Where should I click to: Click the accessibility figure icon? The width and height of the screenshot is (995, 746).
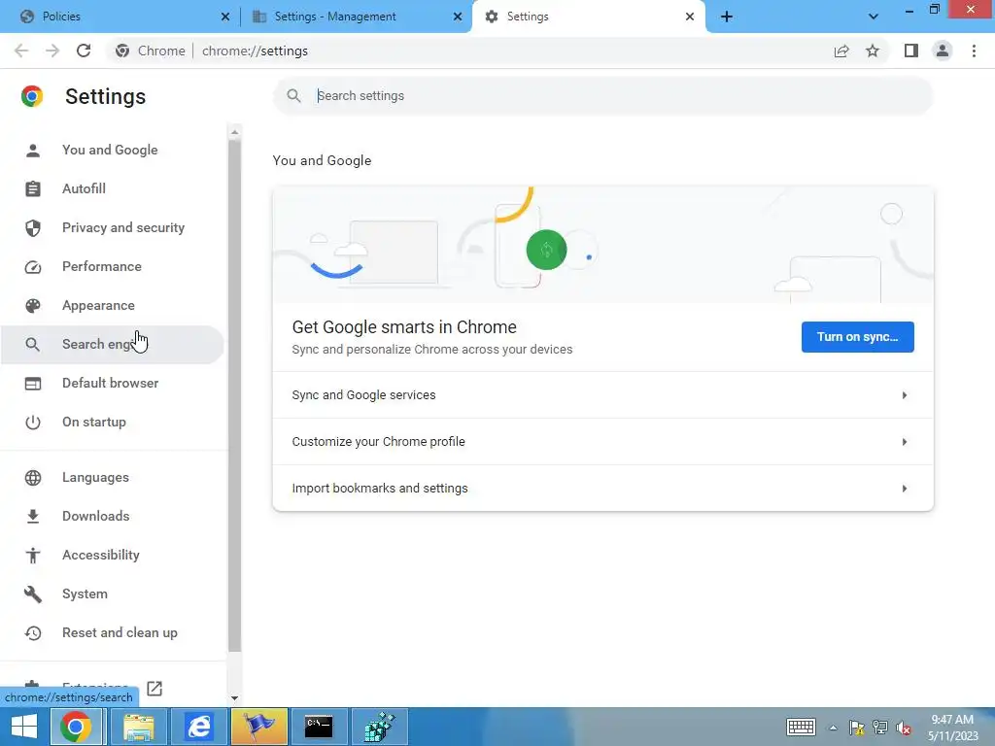coord(33,556)
